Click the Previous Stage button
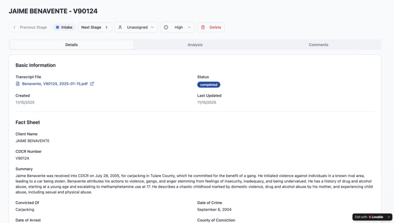Viewport: 394px width, 223px height. click(30, 27)
